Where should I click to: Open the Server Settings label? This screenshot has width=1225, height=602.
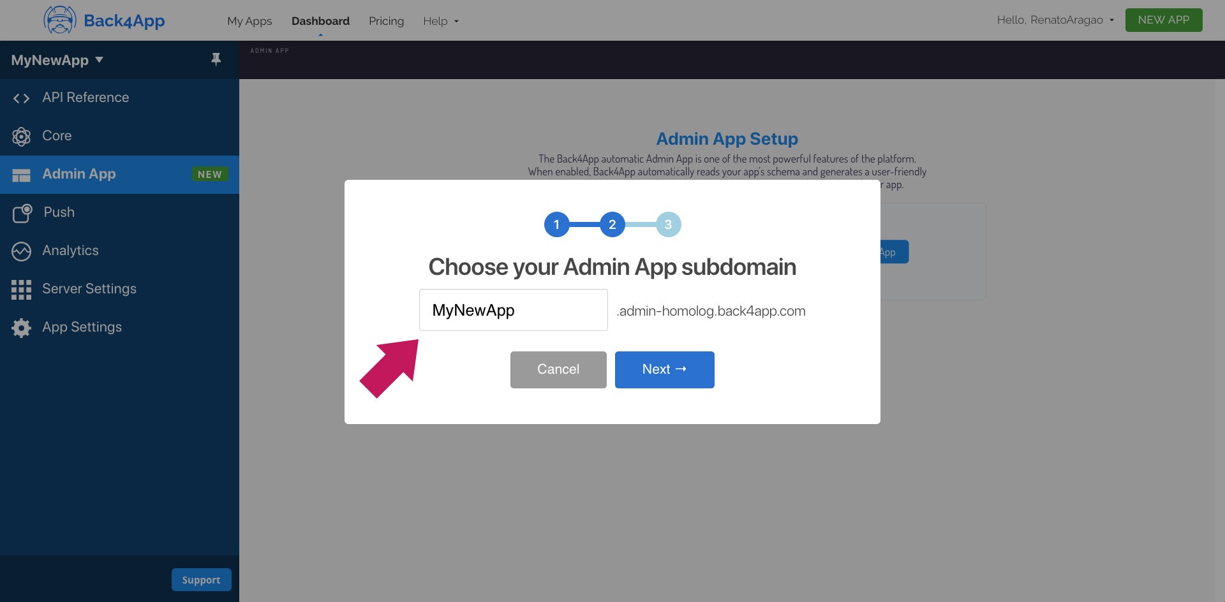pos(89,289)
